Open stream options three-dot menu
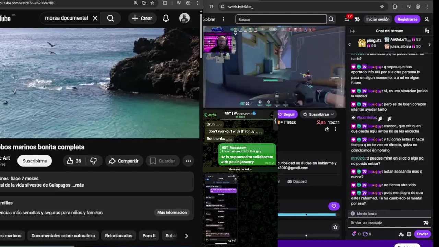The height and width of the screenshot is (247, 439). coord(335,129)
